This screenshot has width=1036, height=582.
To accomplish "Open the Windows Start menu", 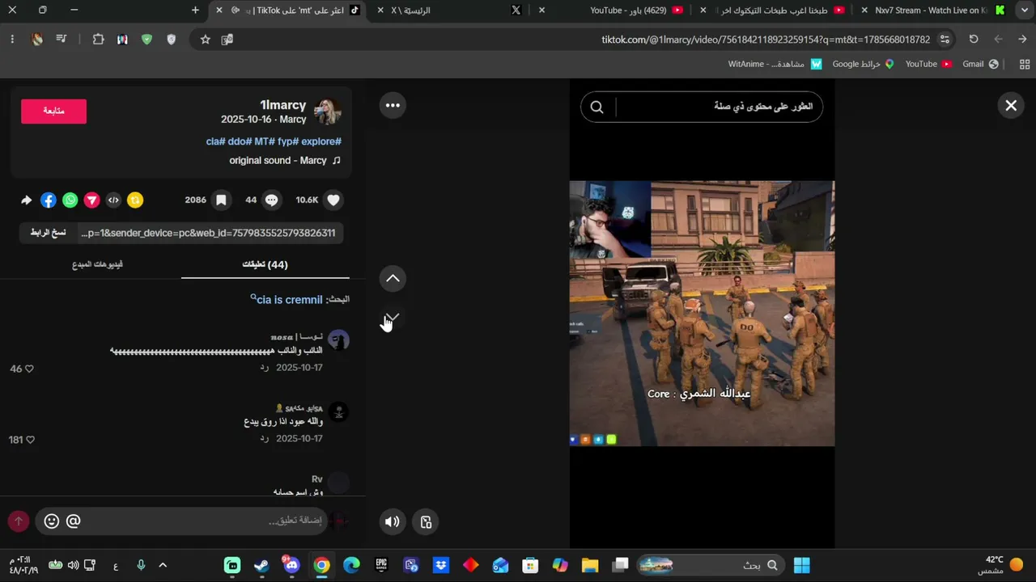I will [801, 566].
